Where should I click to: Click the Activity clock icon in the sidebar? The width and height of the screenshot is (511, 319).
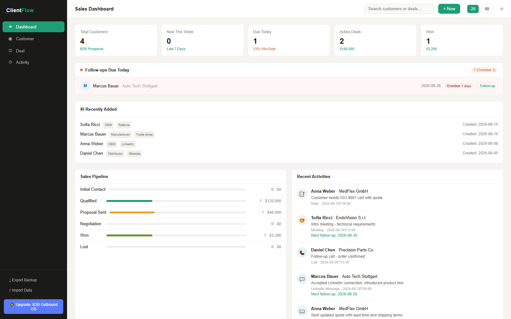10,62
